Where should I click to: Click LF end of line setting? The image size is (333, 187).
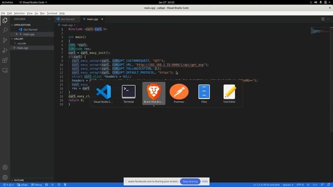tap(308, 185)
